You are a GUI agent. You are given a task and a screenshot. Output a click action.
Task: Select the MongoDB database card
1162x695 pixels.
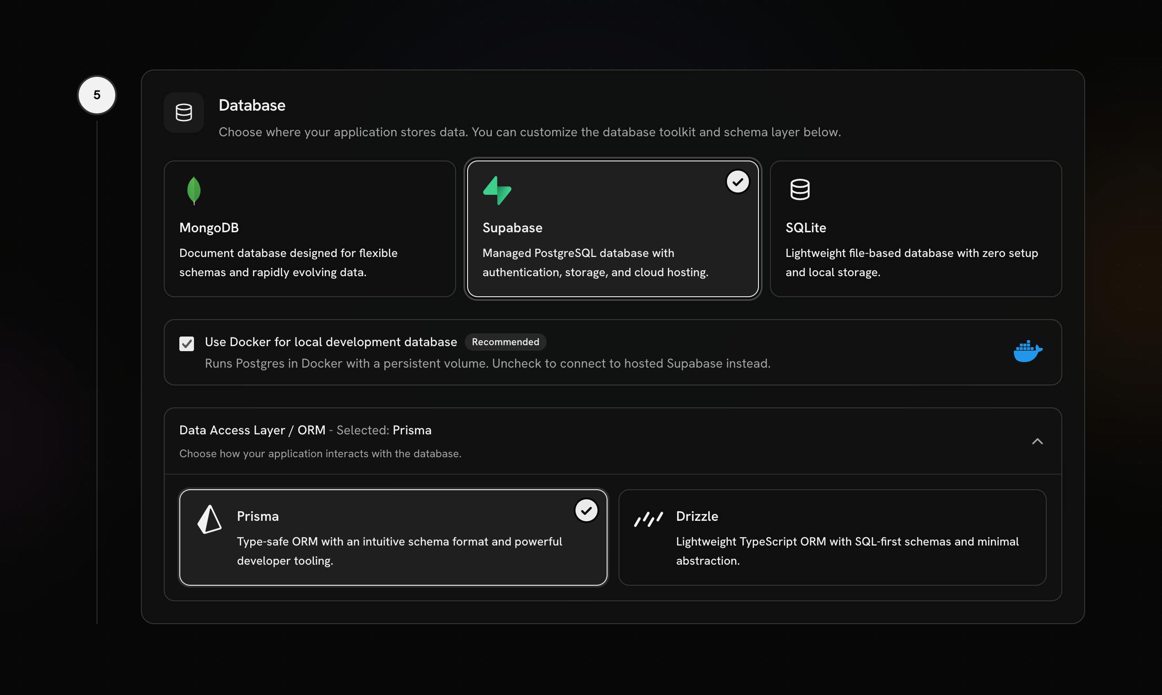click(310, 229)
